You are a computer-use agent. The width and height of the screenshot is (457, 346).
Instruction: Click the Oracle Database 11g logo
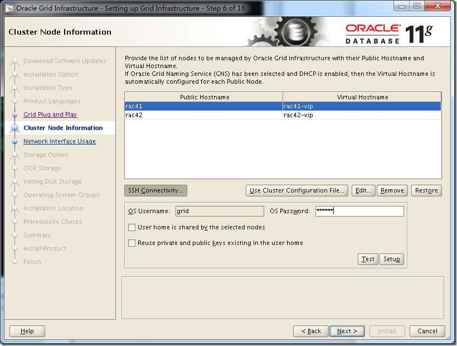[389, 34]
